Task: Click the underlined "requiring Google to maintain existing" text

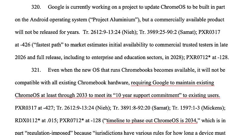Action: (173, 82)
